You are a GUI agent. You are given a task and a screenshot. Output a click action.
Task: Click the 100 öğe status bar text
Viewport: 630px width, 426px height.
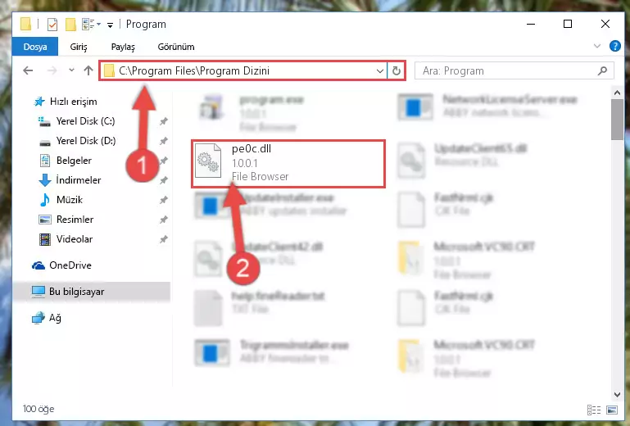39,409
